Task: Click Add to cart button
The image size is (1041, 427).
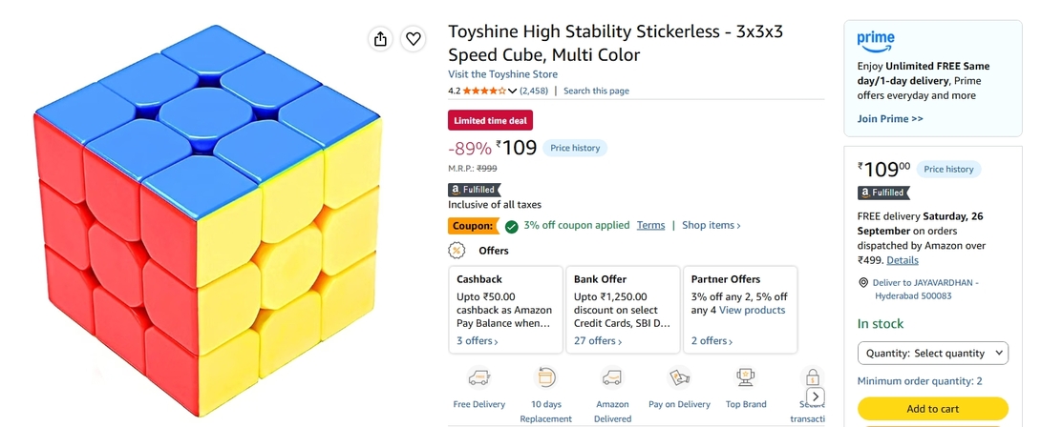Action: click(x=933, y=409)
